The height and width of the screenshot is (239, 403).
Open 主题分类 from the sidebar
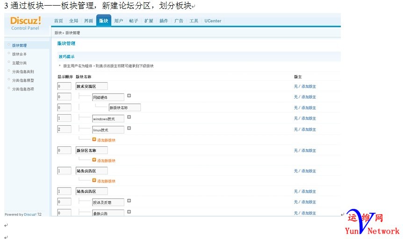pos(20,63)
